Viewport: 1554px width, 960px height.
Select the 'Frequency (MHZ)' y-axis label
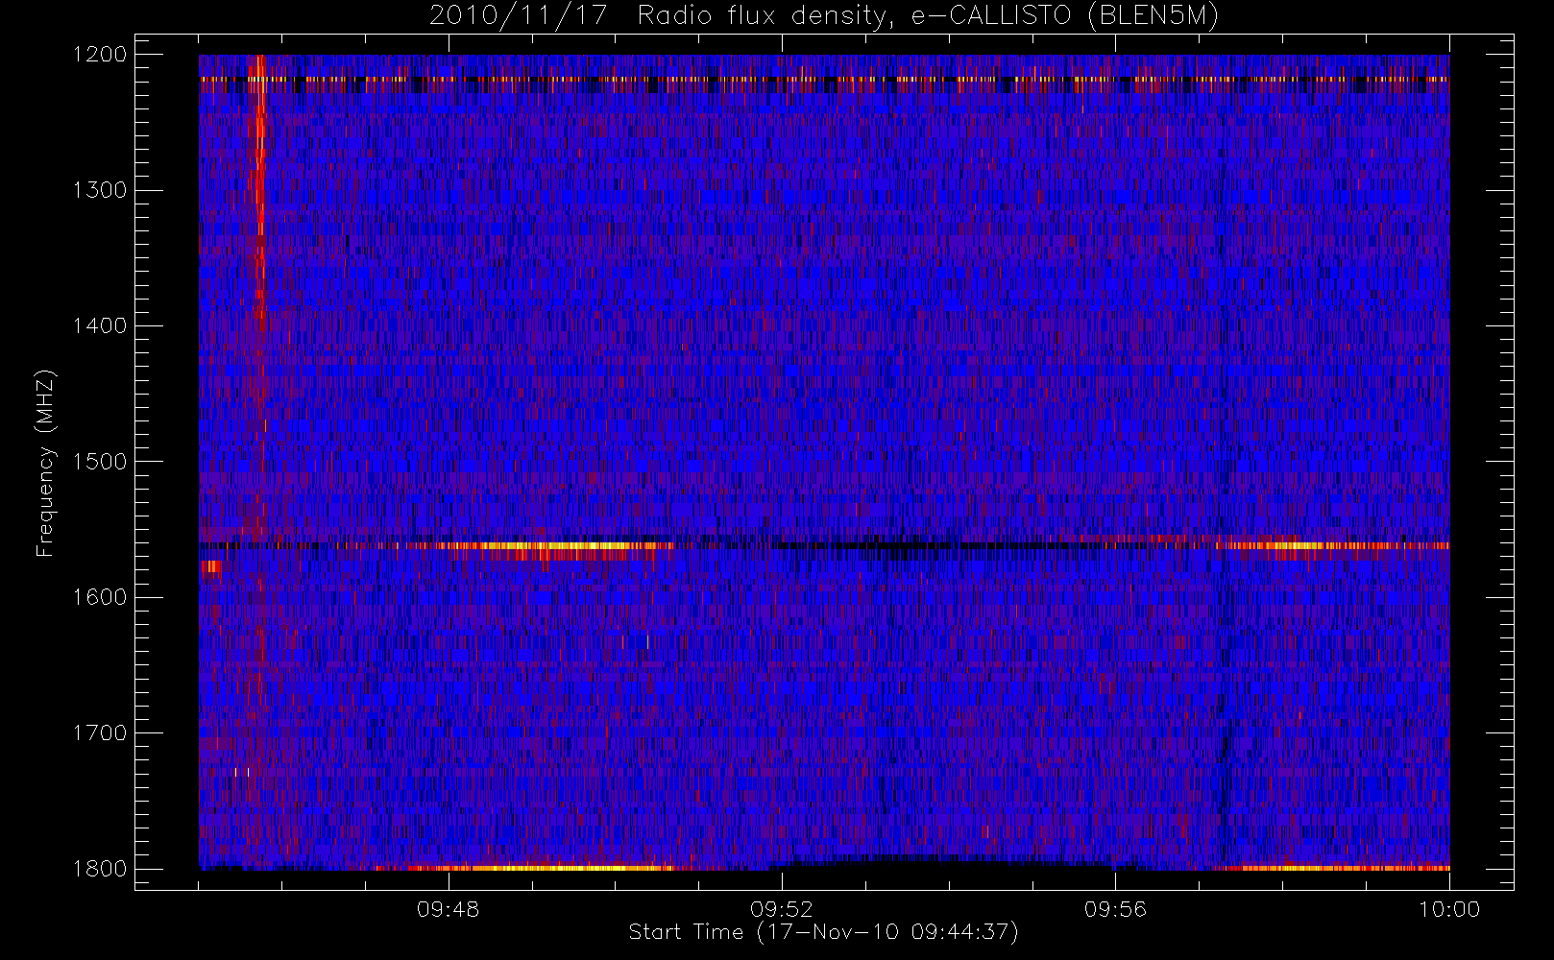[x=44, y=463]
